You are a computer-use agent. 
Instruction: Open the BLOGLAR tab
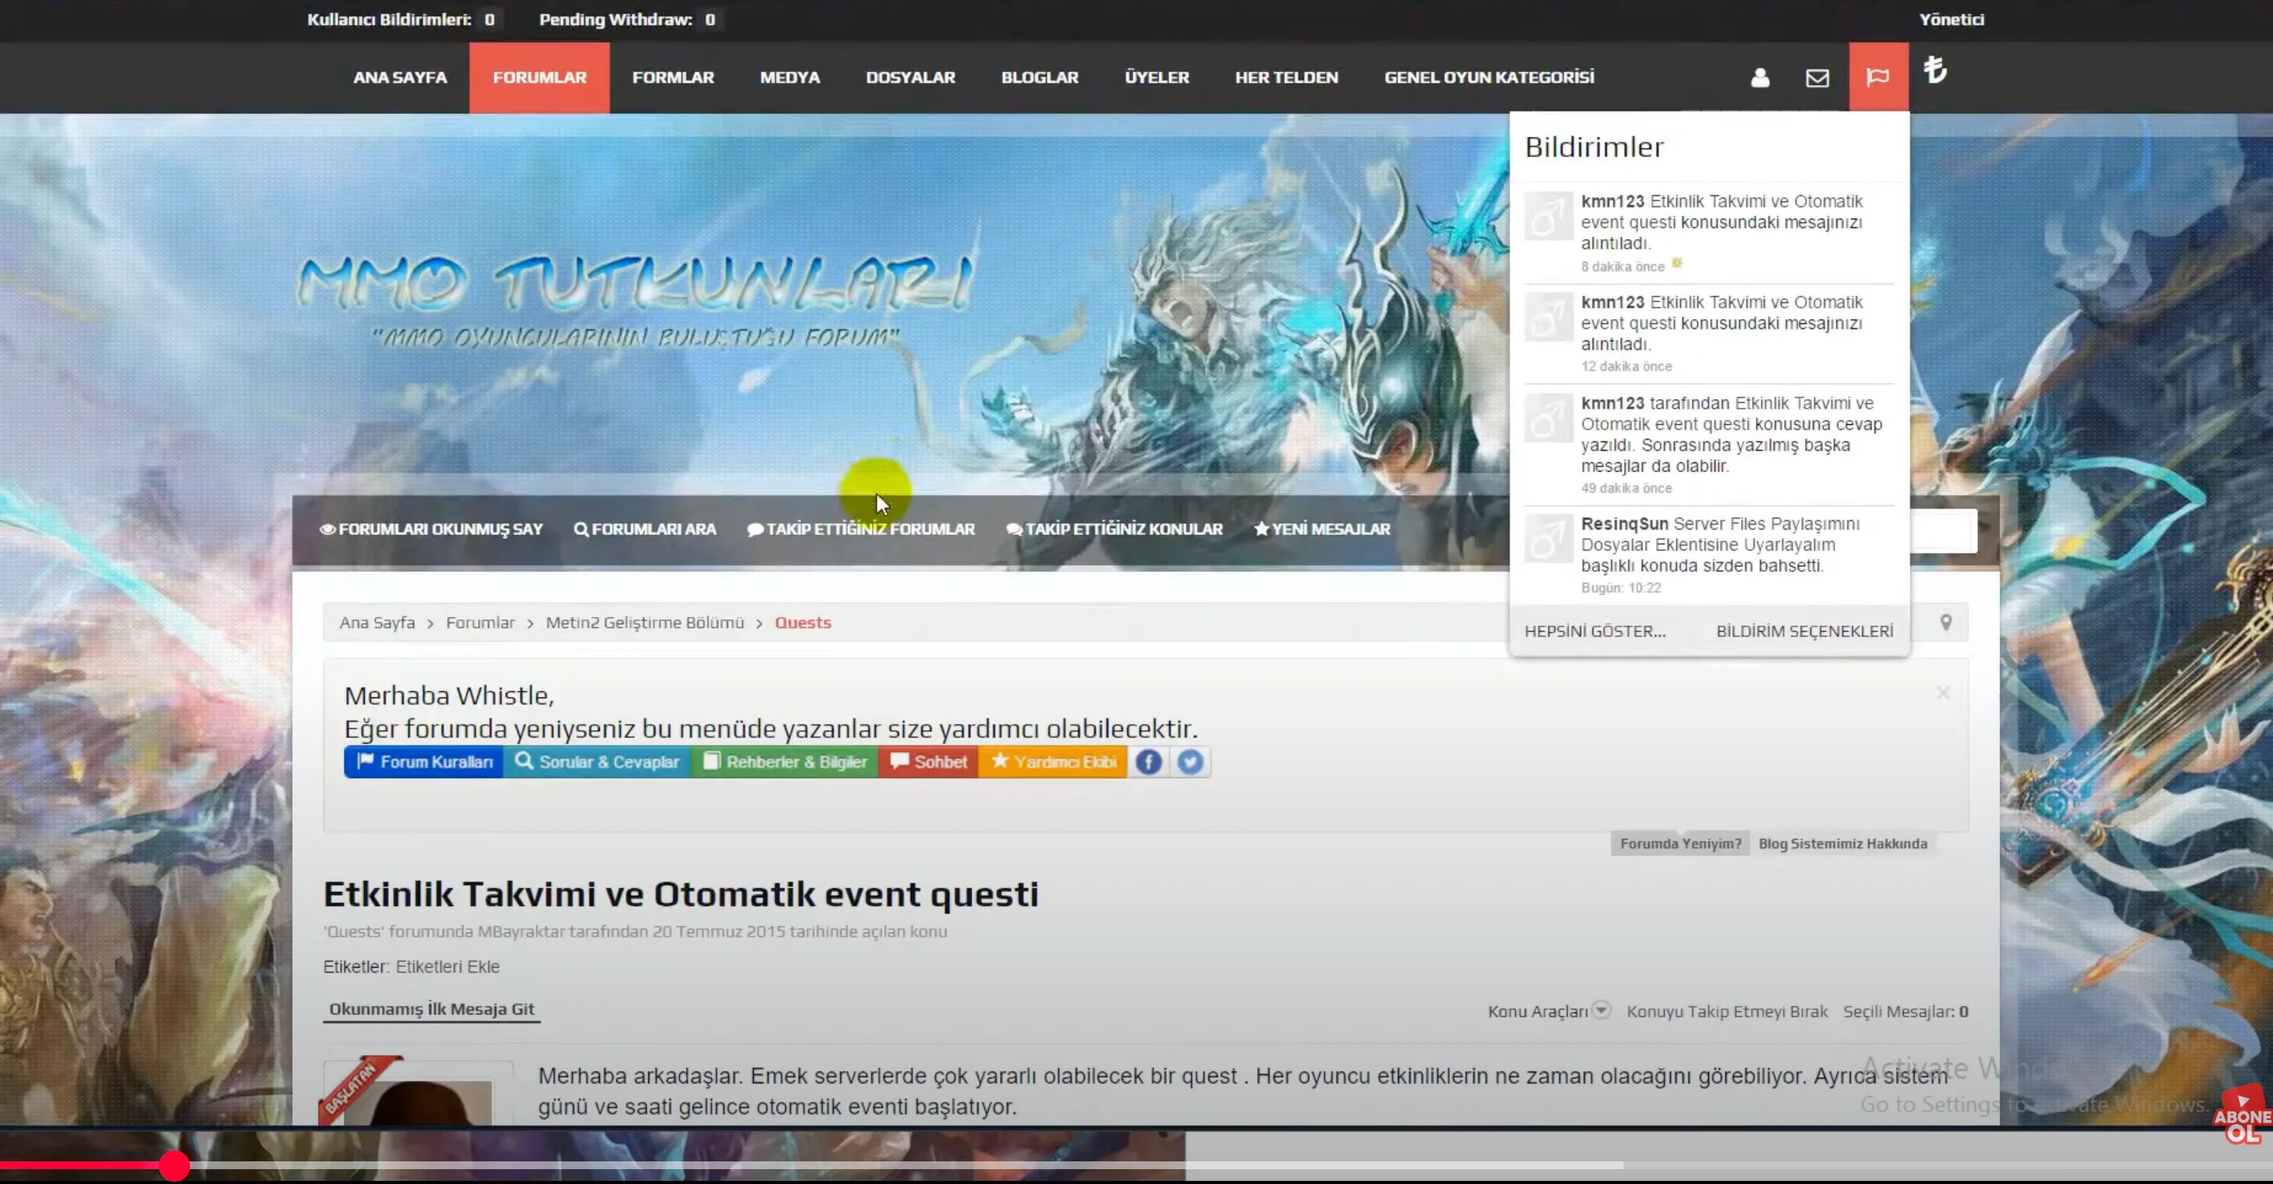(1040, 77)
